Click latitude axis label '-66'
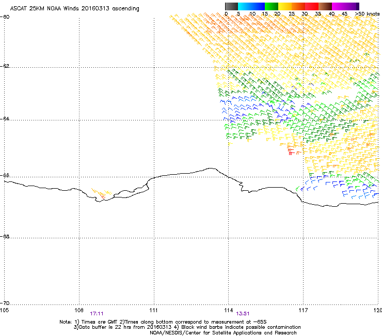The image size is (382, 336). click(5, 175)
